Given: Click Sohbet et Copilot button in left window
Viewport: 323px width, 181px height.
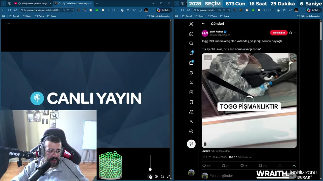Looking at the screenshot, I should [x=164, y=10].
